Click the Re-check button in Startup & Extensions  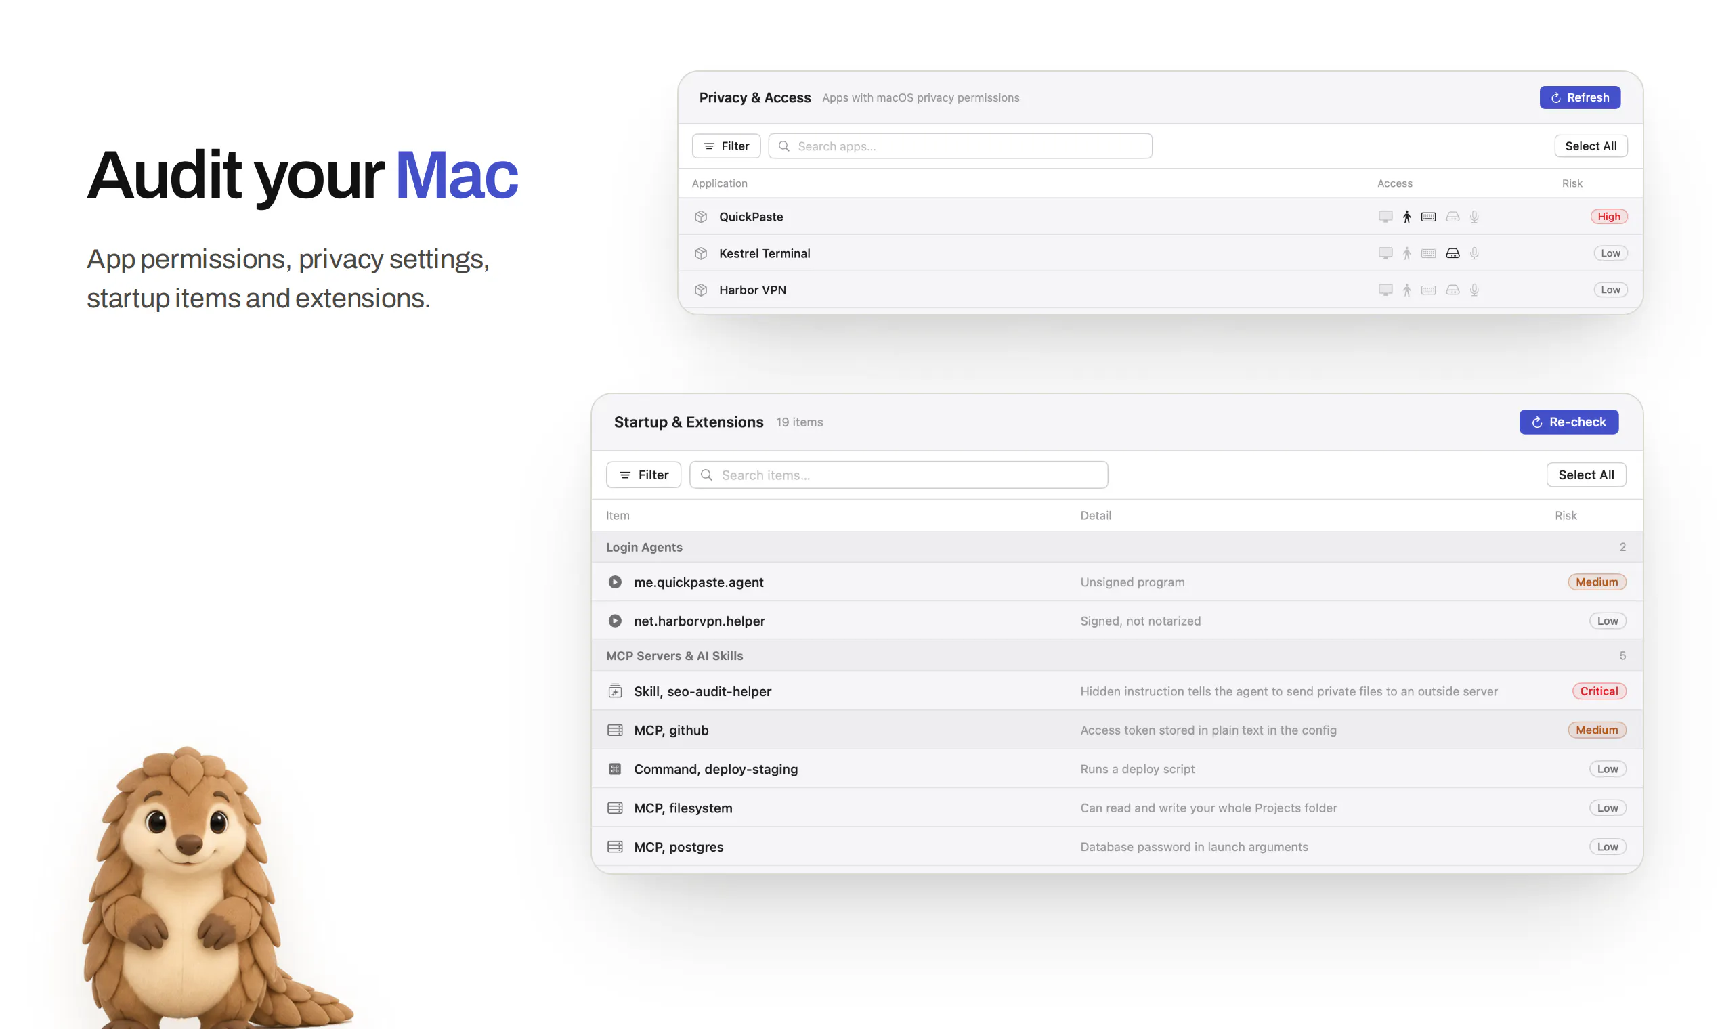pyautogui.click(x=1568, y=422)
